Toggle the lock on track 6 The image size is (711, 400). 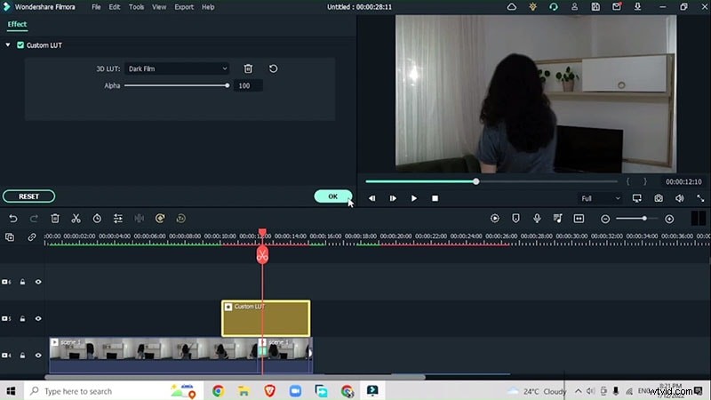(22, 282)
